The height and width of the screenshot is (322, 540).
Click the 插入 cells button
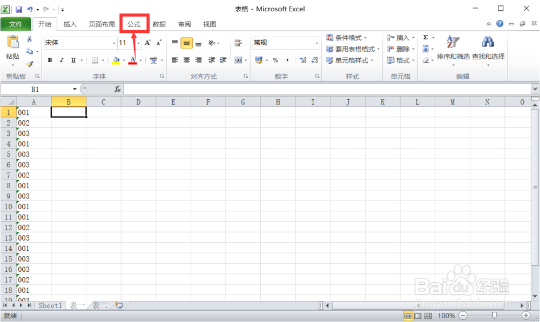tap(401, 38)
